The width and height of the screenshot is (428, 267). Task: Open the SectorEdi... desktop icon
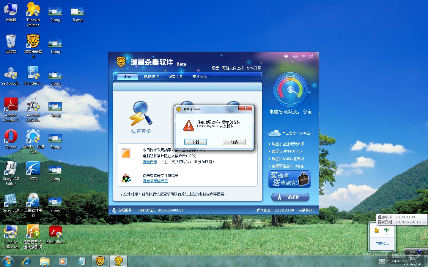[11, 76]
